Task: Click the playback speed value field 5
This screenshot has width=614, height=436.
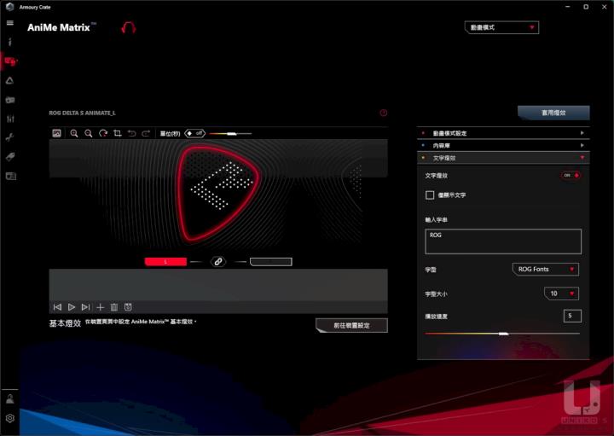Action: click(572, 316)
